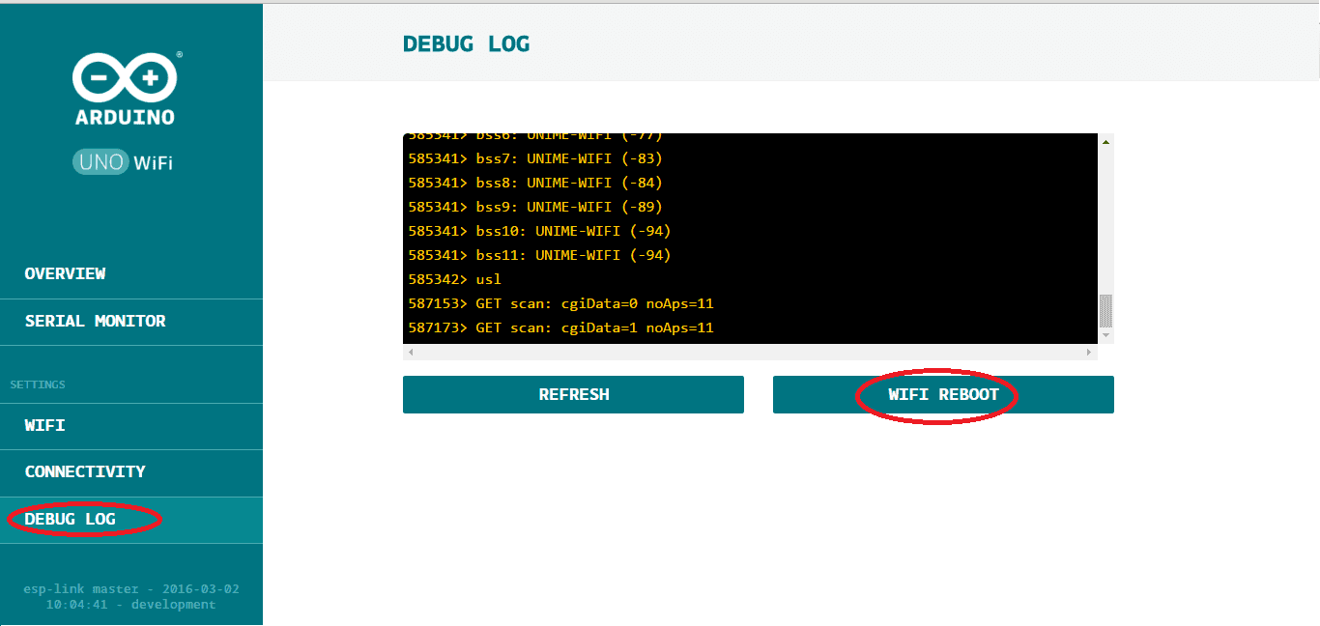Open the WiFi settings page
This screenshot has height=626, width=1320.
point(45,425)
